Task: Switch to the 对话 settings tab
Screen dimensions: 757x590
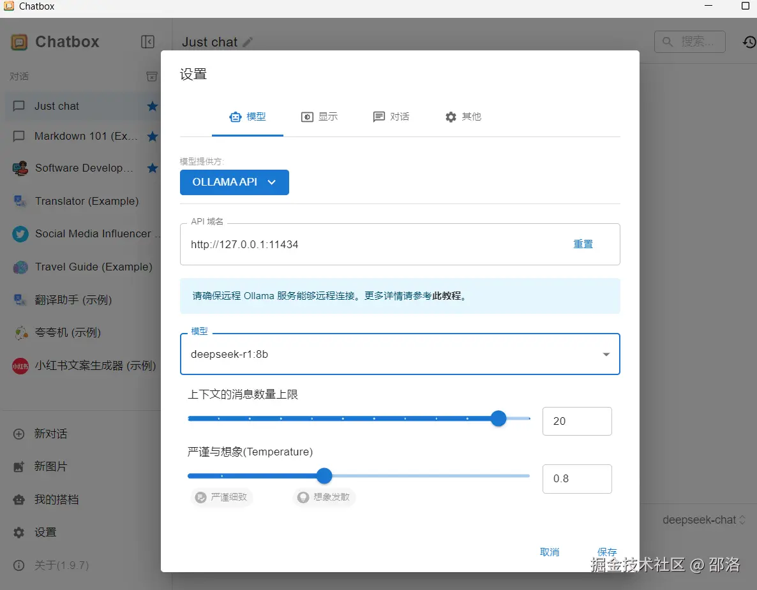Action: coord(391,117)
